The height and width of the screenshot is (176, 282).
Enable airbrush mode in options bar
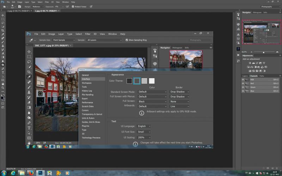pyautogui.click(x=67, y=7)
